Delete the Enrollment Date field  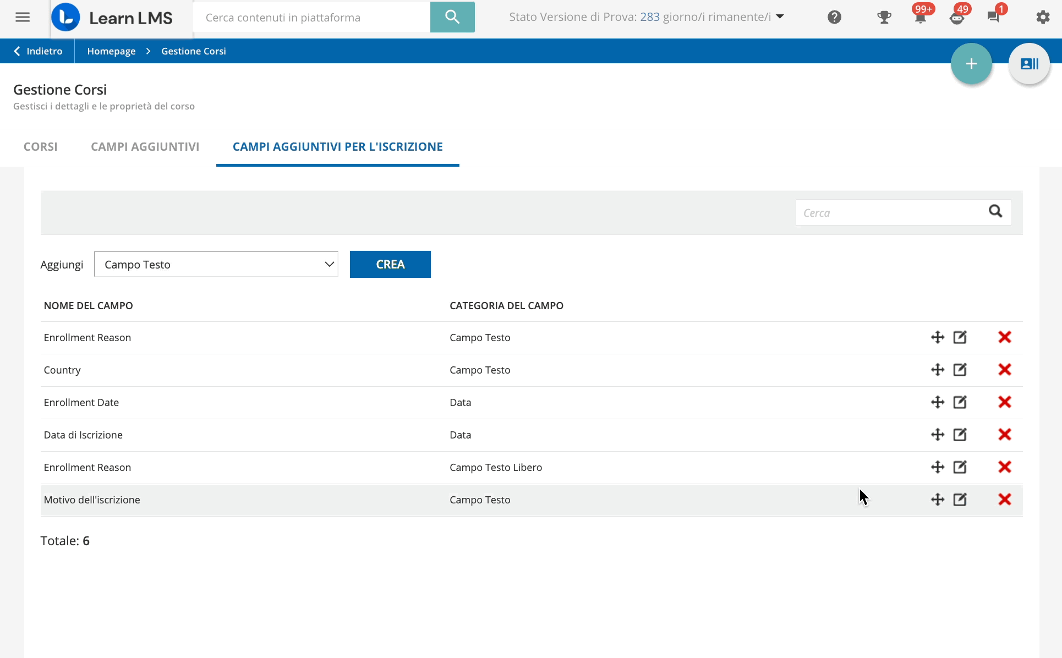coord(1005,402)
